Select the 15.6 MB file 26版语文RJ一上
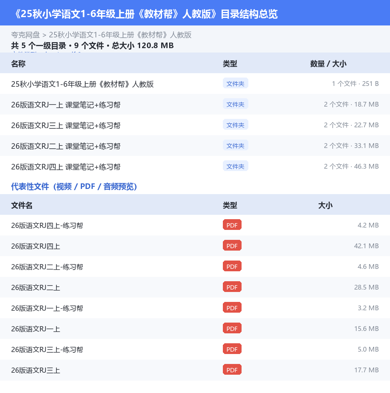The image size is (390, 393). click(195, 329)
